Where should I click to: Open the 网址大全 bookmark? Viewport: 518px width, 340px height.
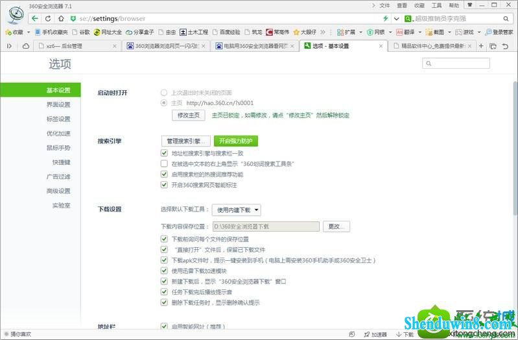tap(108, 32)
